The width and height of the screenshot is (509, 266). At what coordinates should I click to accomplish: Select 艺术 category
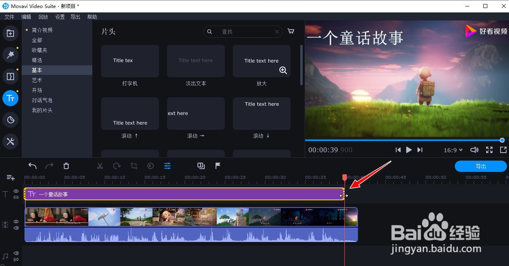[37, 80]
